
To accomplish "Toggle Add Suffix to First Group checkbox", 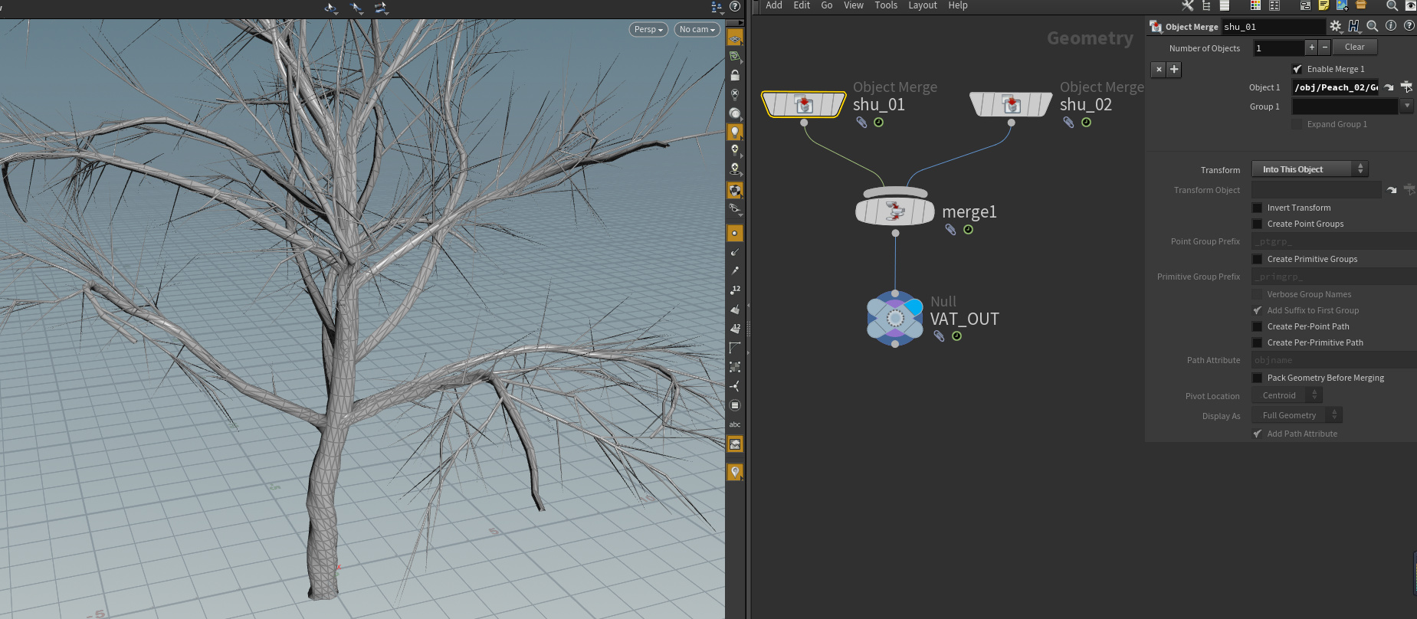I will 1257,310.
